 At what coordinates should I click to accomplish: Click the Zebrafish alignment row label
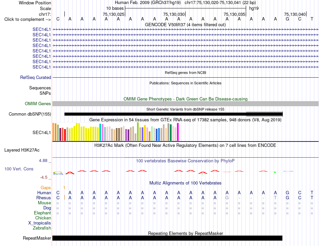(42, 228)
